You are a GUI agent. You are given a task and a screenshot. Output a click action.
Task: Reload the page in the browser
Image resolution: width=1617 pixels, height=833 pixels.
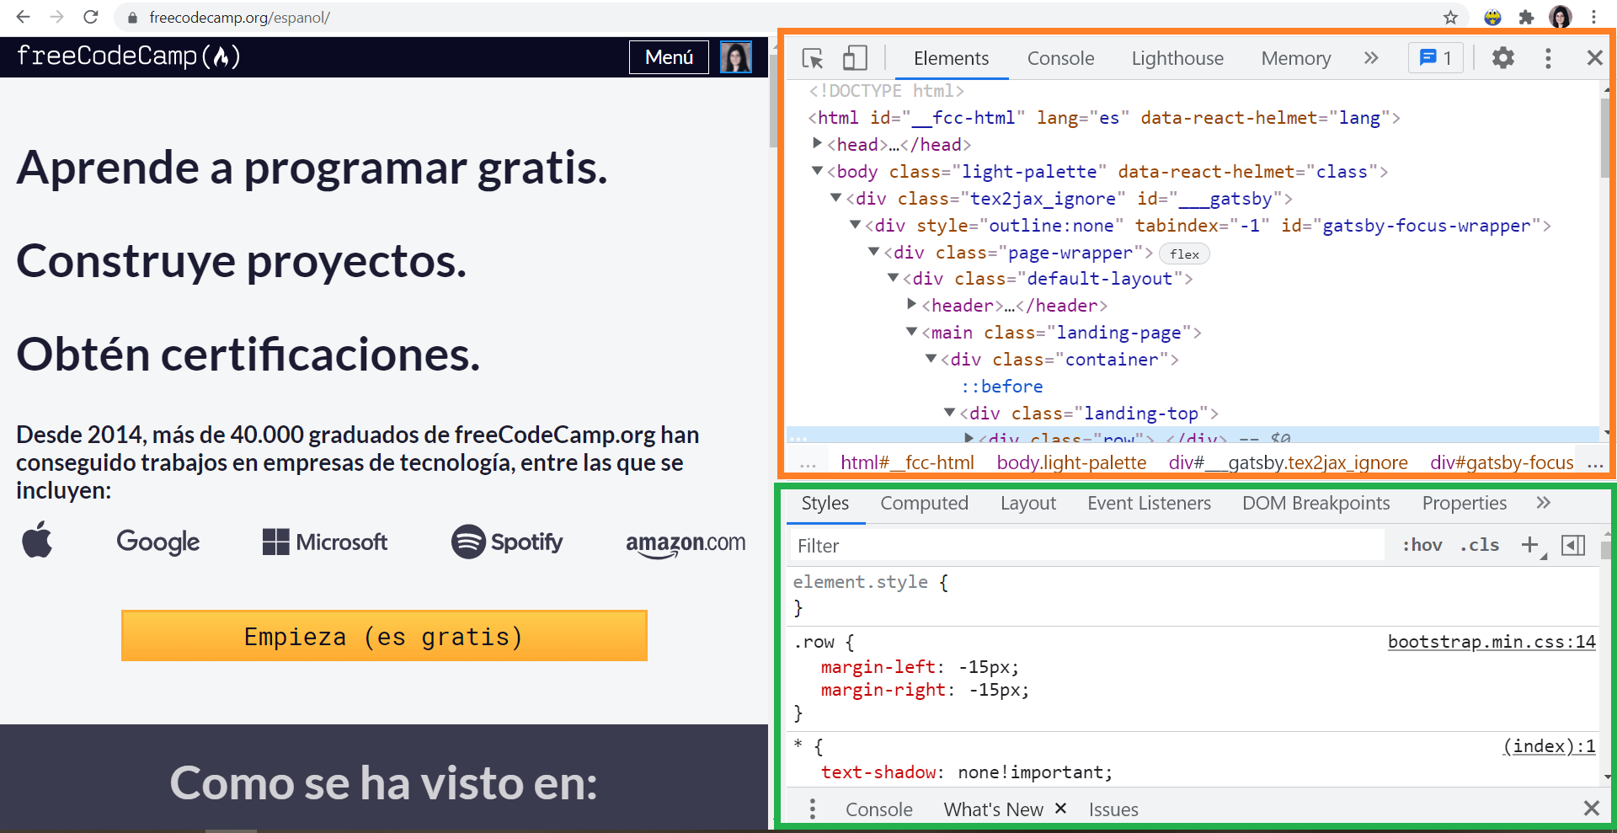tap(91, 17)
